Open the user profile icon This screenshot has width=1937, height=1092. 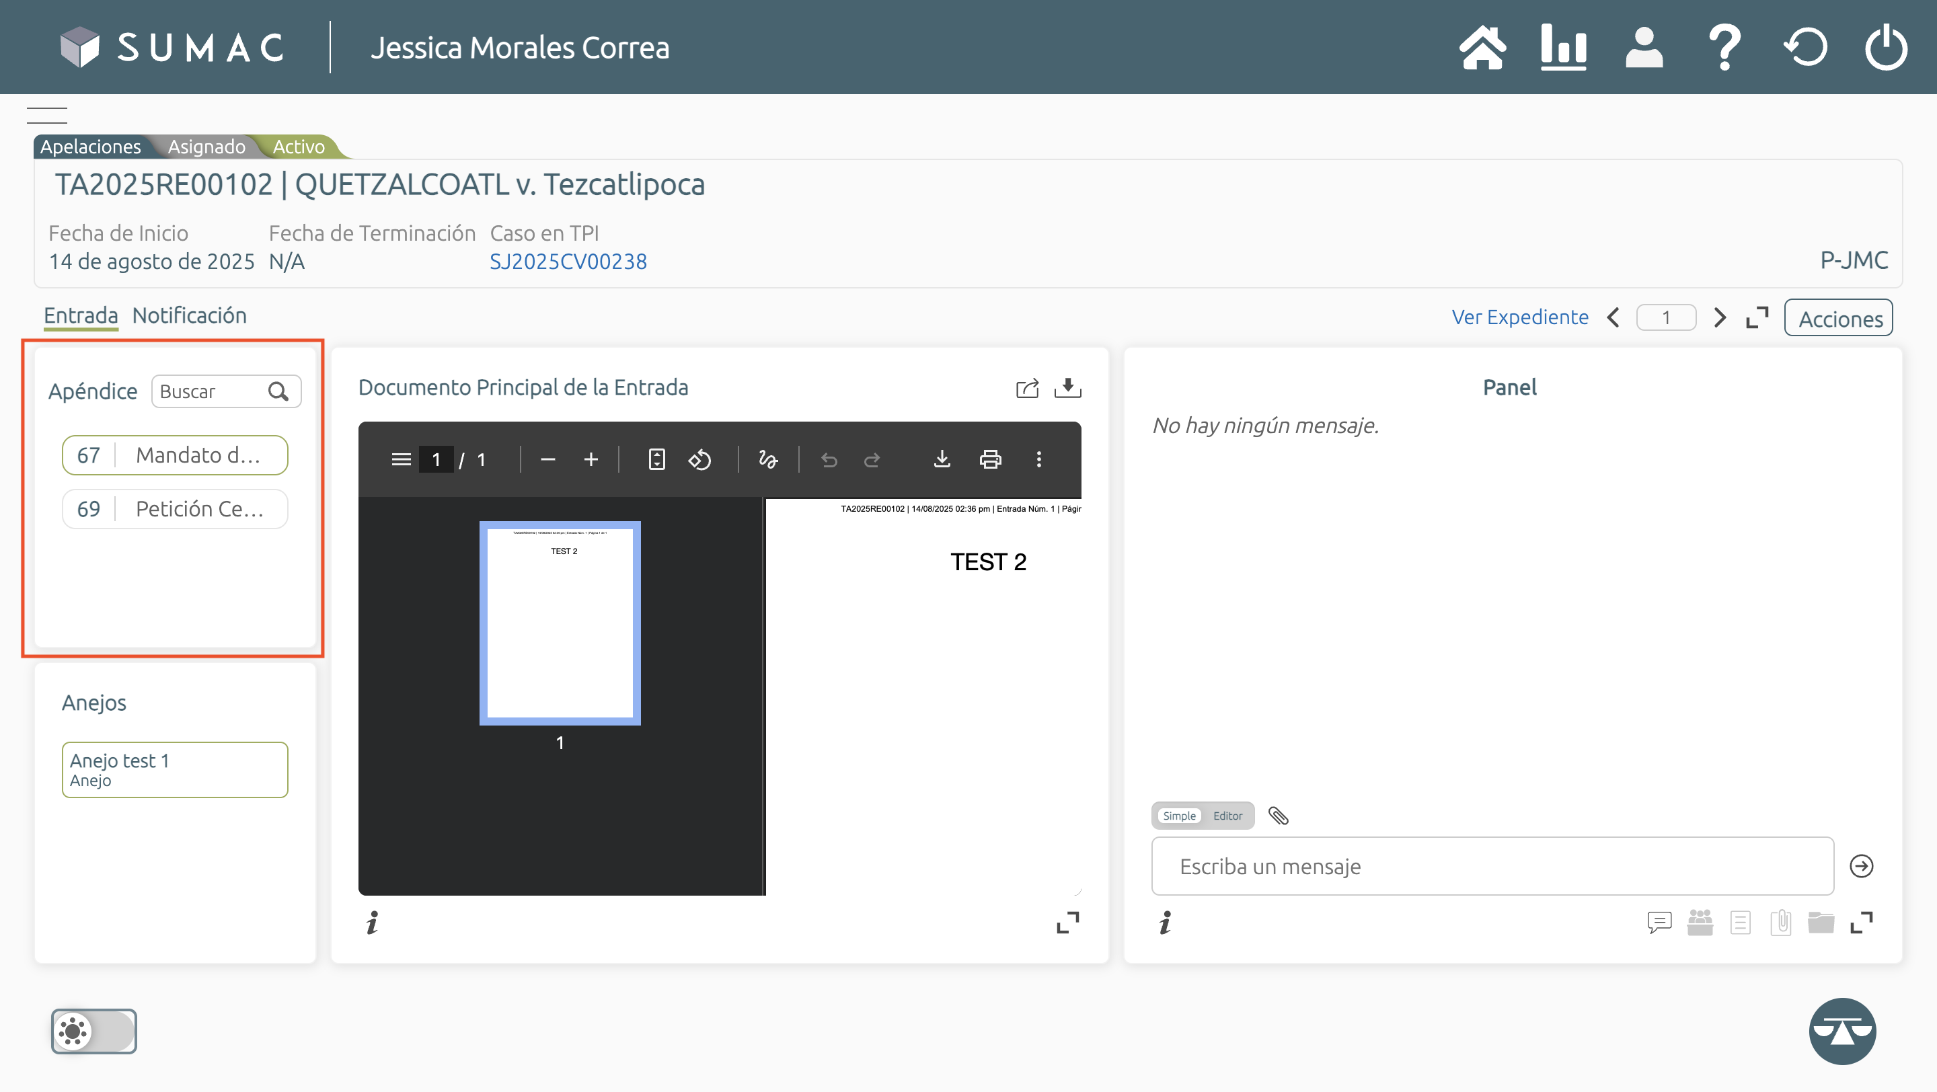coord(1644,47)
